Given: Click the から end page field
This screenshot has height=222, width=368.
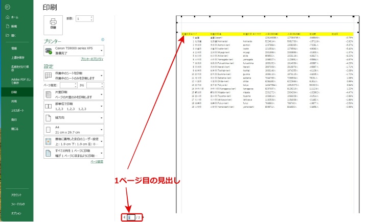Looking at the screenshot, I should click(x=94, y=85).
